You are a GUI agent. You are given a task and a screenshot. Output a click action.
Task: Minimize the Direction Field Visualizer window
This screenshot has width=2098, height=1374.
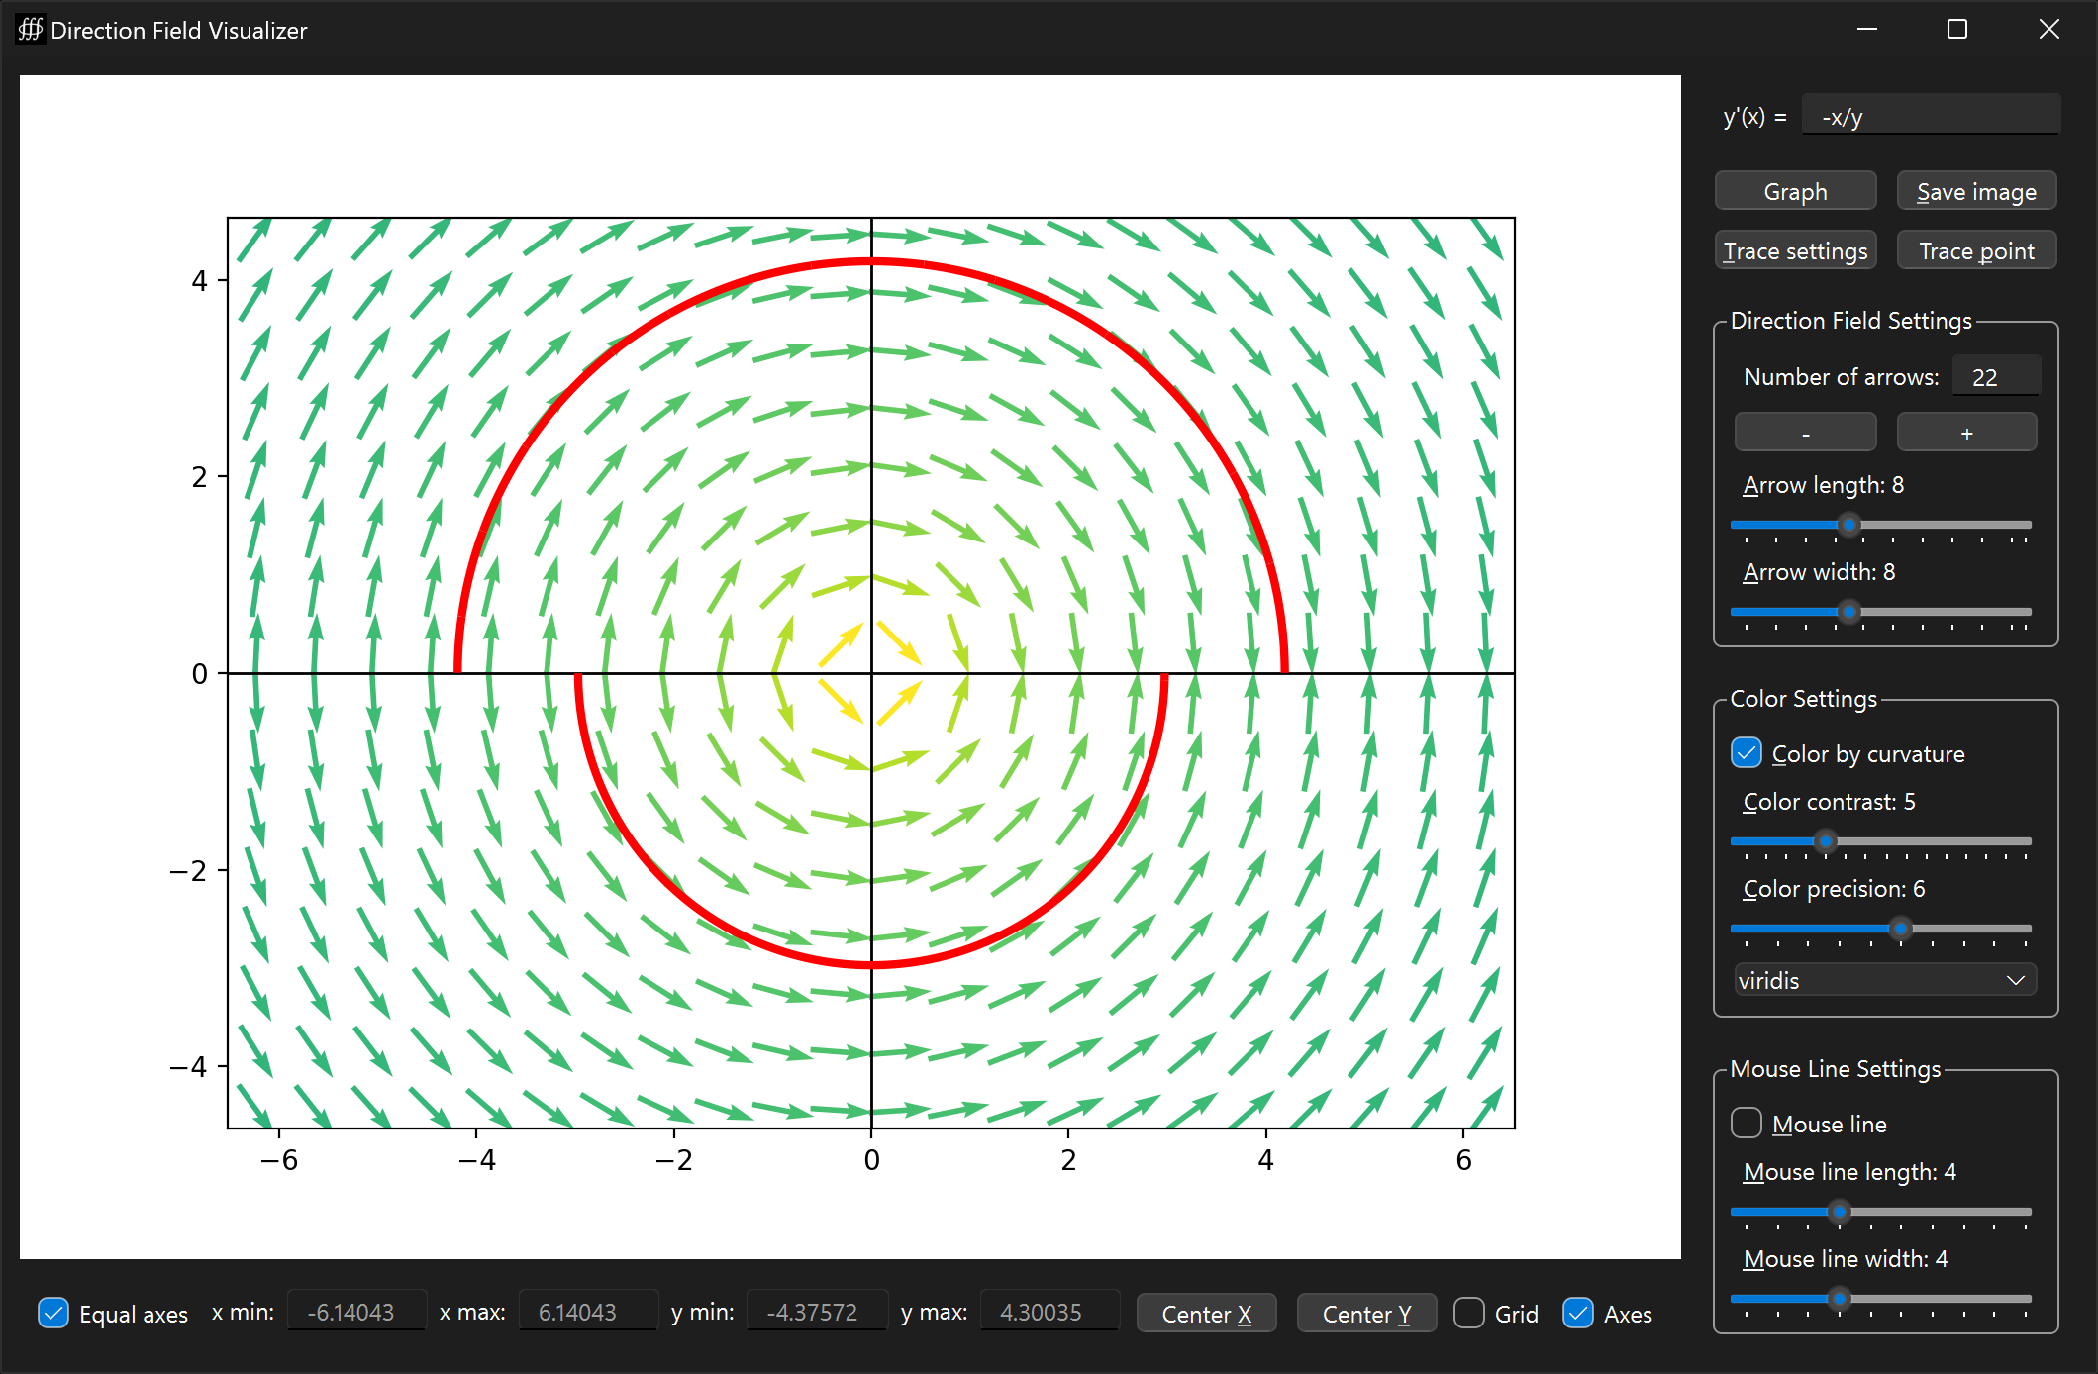click(x=1867, y=30)
